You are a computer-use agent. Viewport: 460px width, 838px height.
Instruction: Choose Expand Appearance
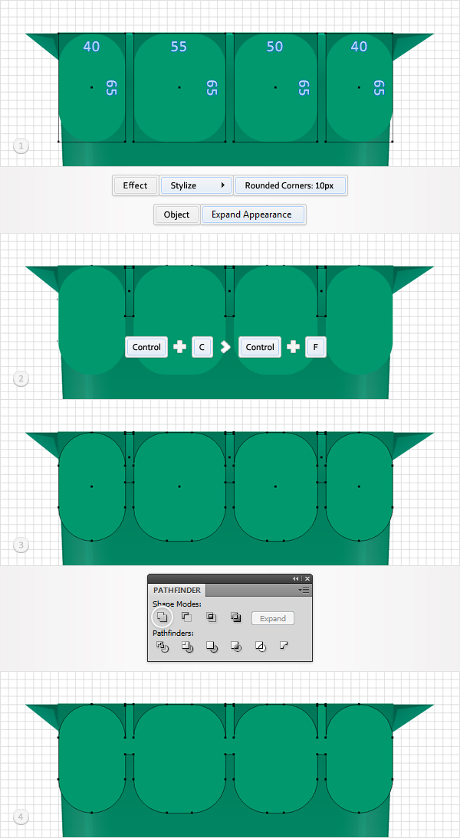252,214
